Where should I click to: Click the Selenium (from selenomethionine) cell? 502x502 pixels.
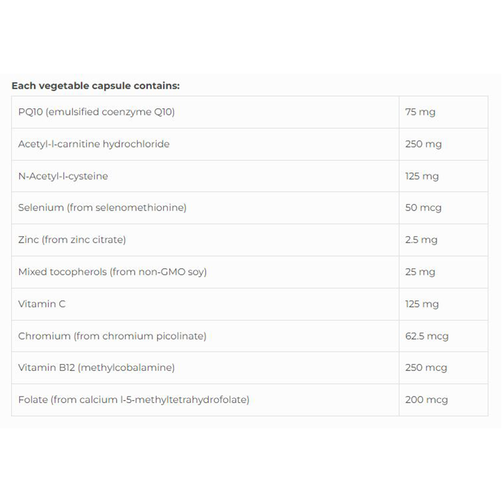pos(102,207)
